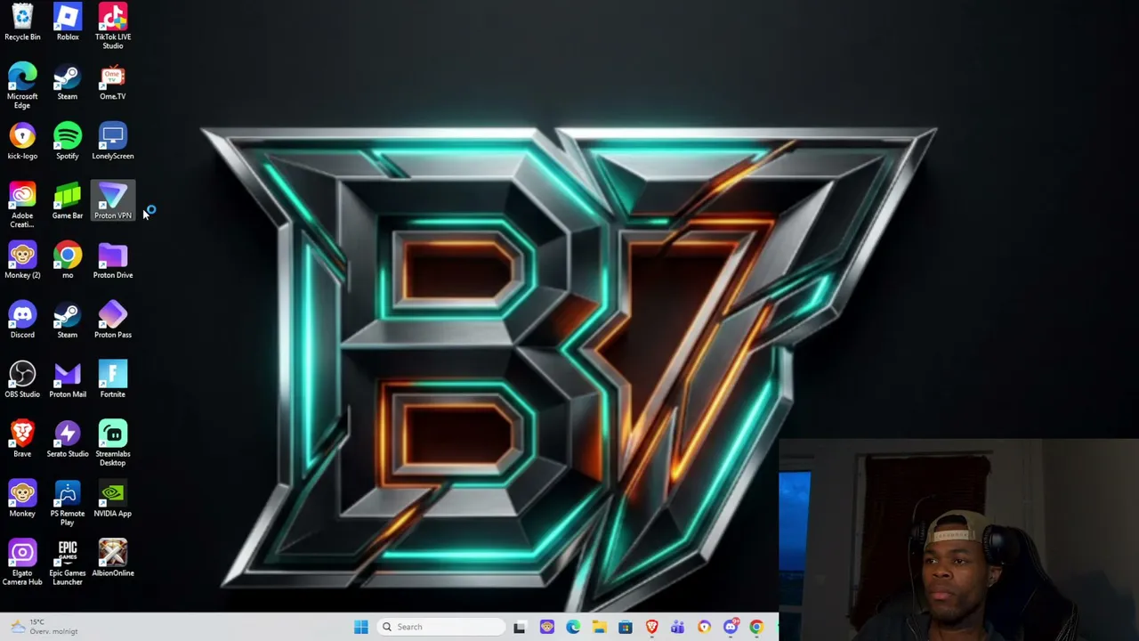Select the Recycle Bin desktop icon
This screenshot has width=1139, height=641.
pyautogui.click(x=22, y=22)
